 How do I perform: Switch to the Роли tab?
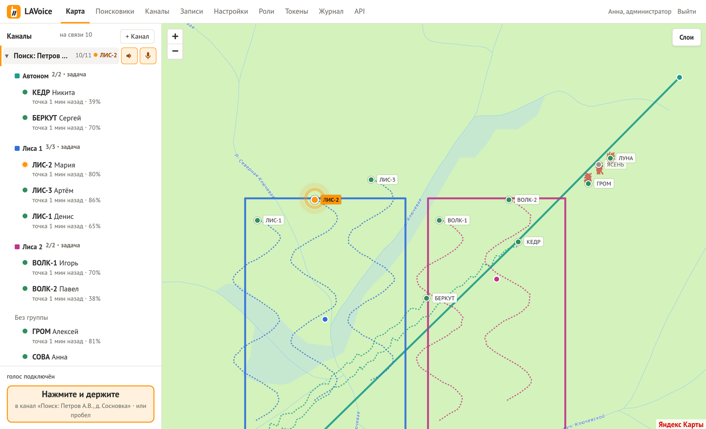click(x=266, y=11)
